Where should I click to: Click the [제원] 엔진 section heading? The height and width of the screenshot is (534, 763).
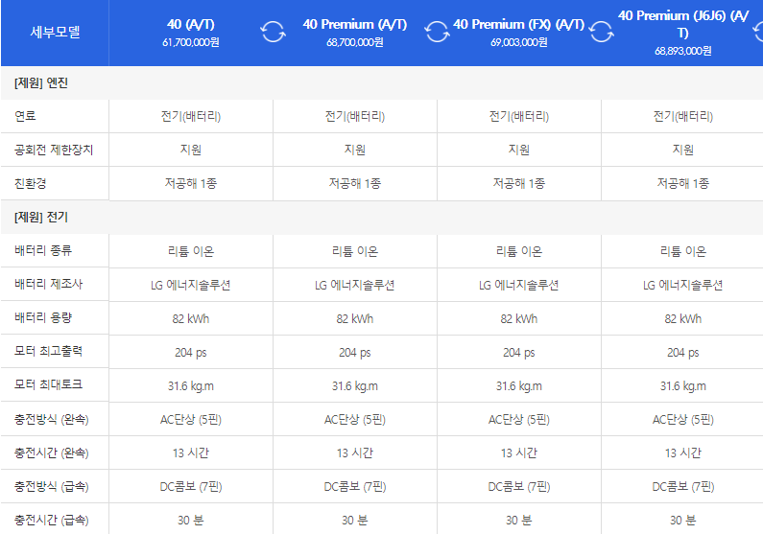[41, 83]
